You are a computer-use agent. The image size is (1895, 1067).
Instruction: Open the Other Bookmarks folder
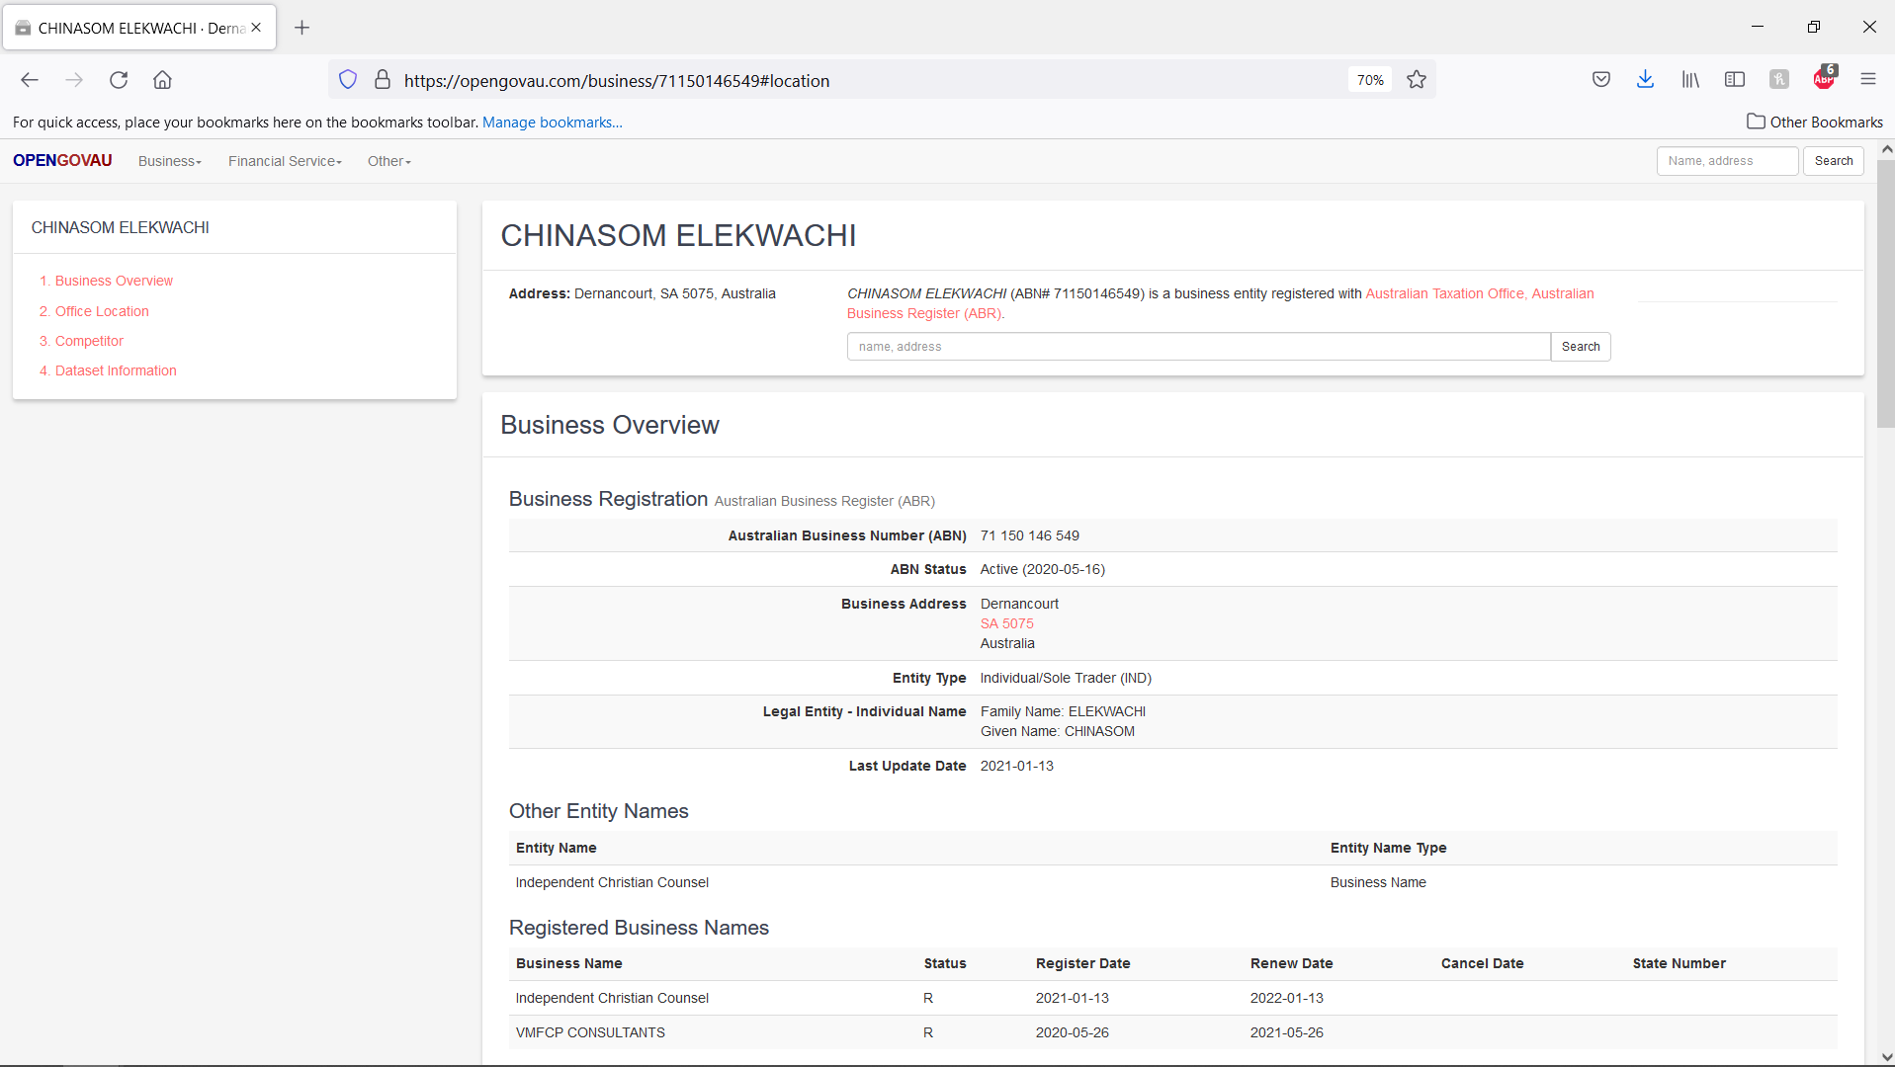(x=1815, y=123)
